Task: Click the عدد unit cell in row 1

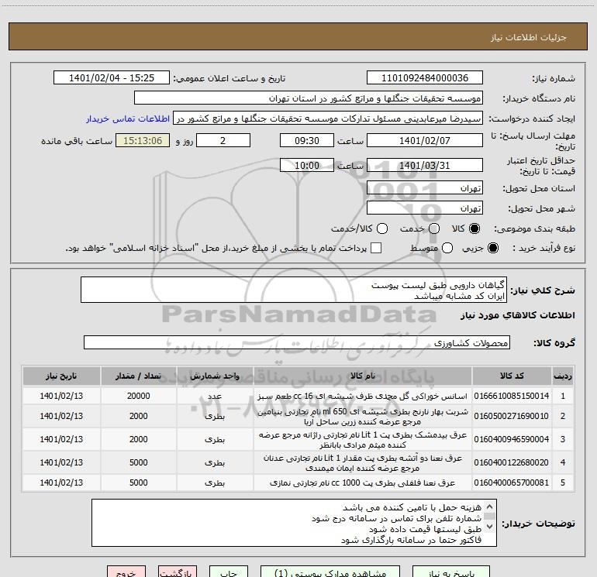Action: tap(215, 396)
